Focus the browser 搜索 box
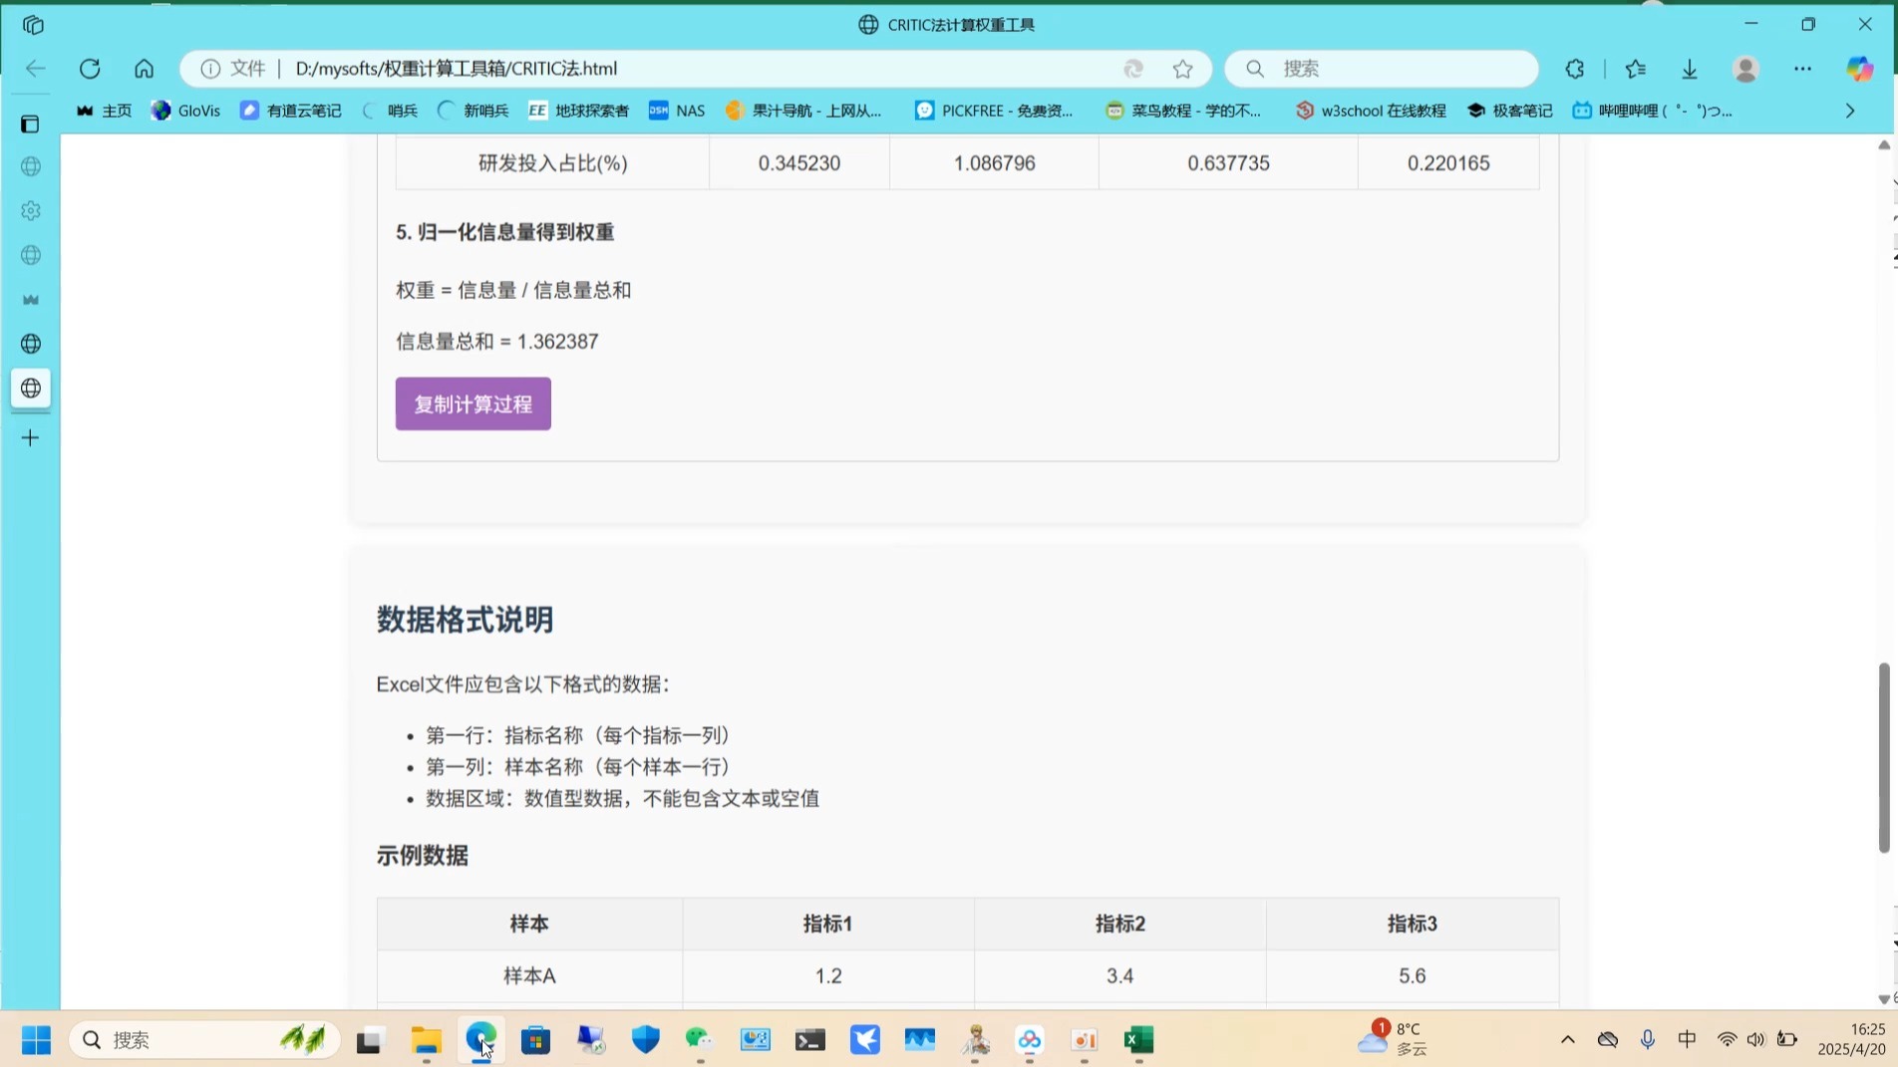This screenshot has height=1067, width=1898. coord(1382,69)
